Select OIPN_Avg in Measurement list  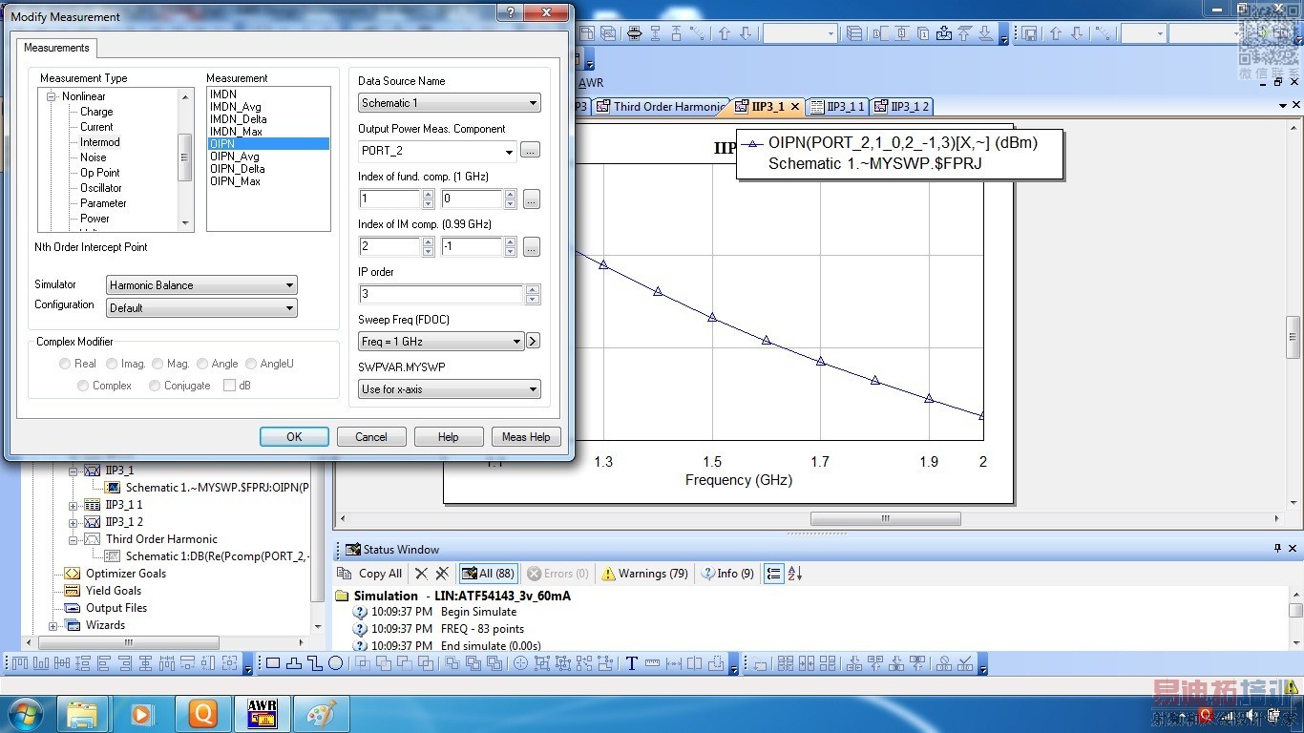(236, 157)
